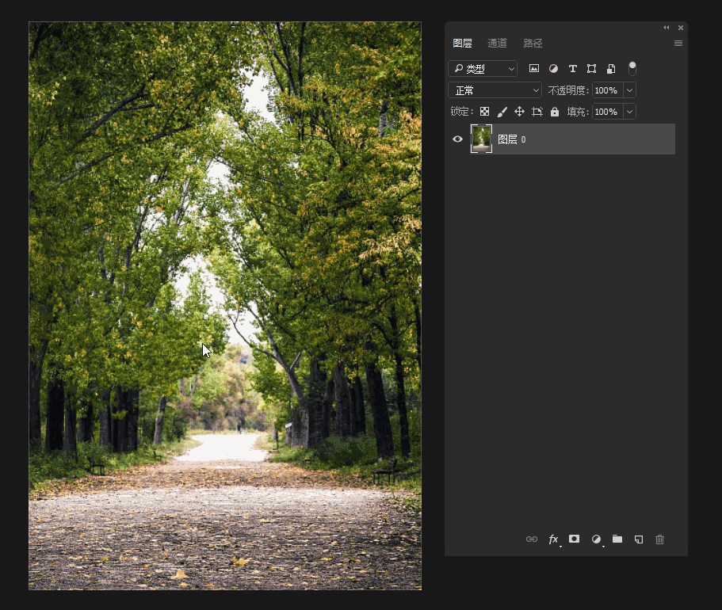This screenshot has width=722, height=610.
Task: Click the link layers icon
Action: pos(531,539)
